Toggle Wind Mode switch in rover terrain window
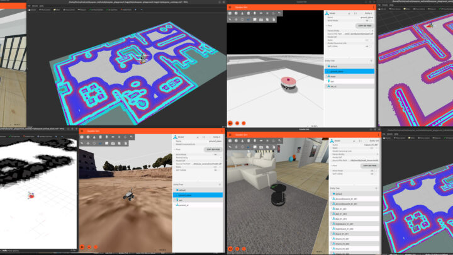The height and width of the screenshot is (255, 453). tap(216, 155)
